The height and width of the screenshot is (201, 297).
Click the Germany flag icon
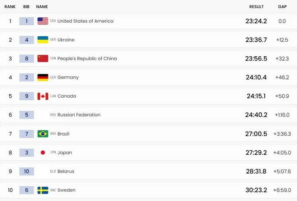(x=43, y=77)
